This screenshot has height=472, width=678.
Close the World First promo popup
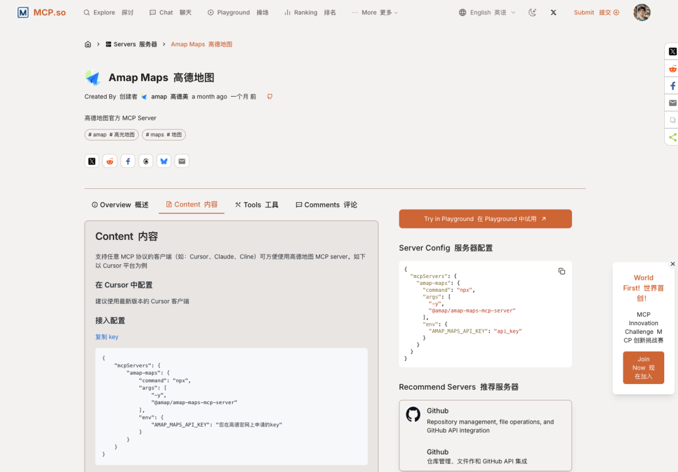click(x=672, y=264)
